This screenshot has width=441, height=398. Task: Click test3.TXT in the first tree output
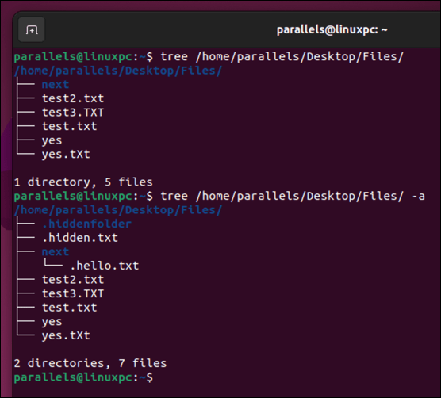[73, 113]
